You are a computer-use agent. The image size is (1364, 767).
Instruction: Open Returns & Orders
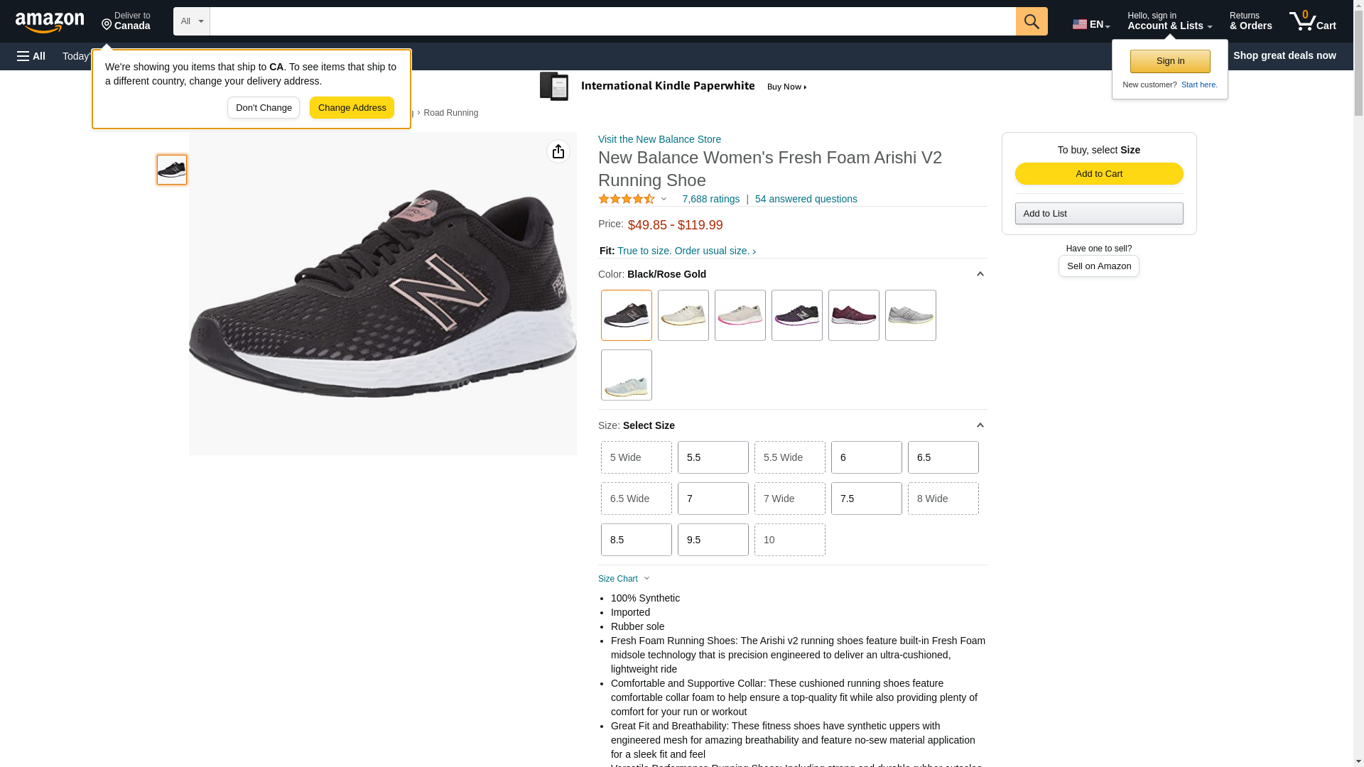[1250, 21]
